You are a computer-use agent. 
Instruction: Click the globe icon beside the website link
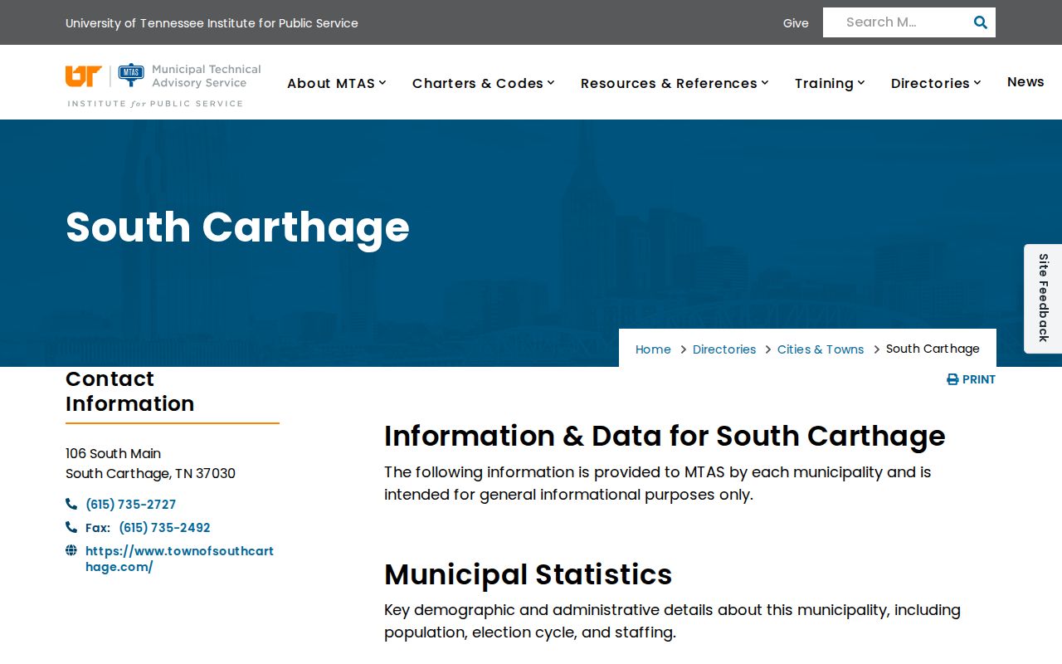[71, 550]
